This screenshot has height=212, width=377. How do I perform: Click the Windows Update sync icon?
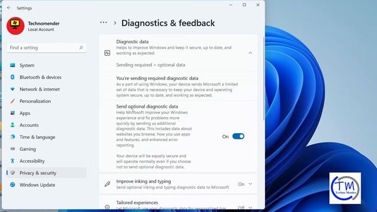pyautogui.click(x=12, y=184)
